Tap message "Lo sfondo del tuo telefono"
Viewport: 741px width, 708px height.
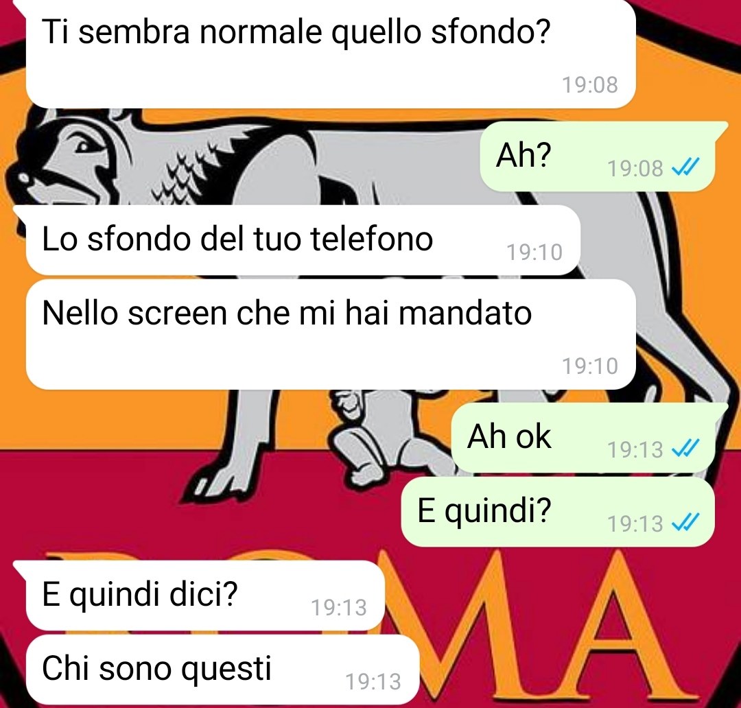coord(303,240)
